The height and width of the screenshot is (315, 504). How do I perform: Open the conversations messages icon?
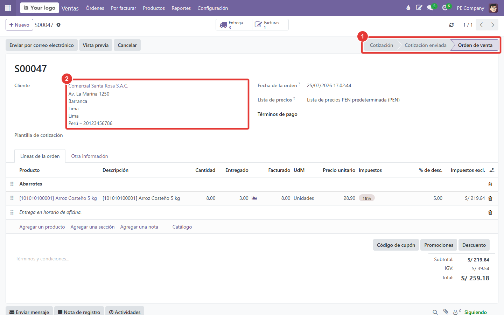point(430,8)
